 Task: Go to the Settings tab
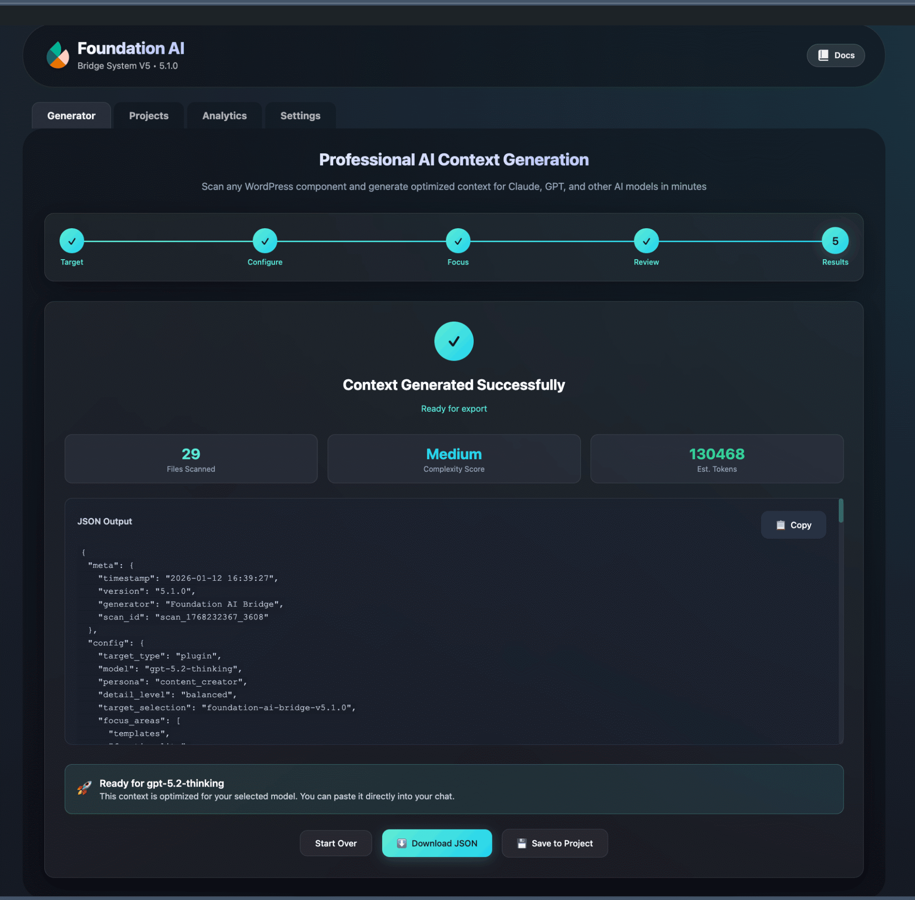pyautogui.click(x=300, y=115)
